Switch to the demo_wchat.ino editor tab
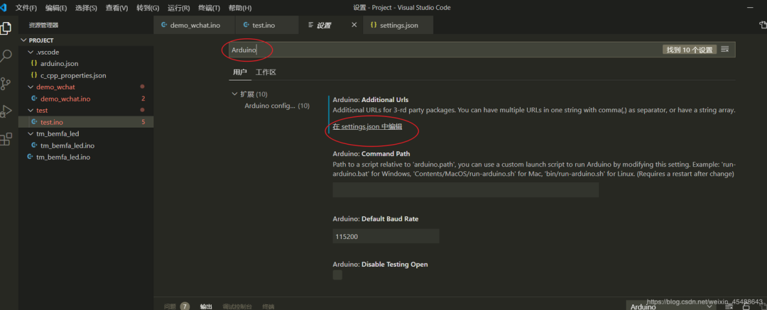 194,25
